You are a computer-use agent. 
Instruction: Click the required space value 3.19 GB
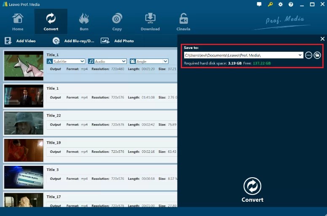235,63
